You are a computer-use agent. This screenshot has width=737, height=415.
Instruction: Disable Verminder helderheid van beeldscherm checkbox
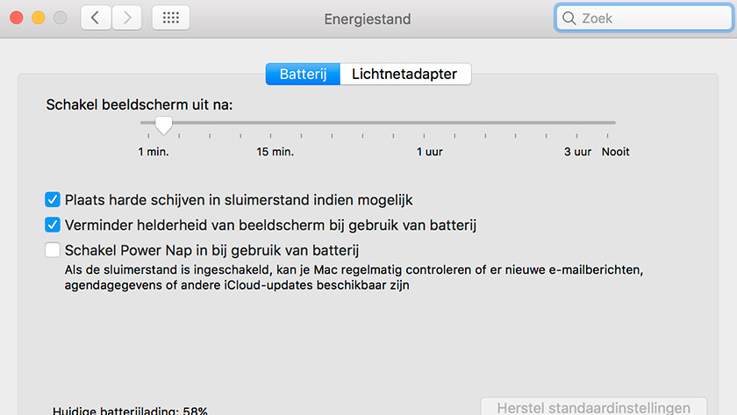click(x=53, y=225)
